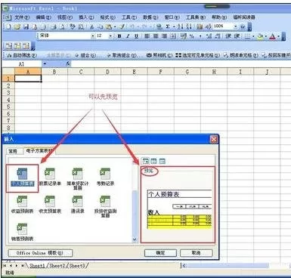The image size is (291, 278).
Task: Click the fx insert function icon
Action: click(68, 64)
